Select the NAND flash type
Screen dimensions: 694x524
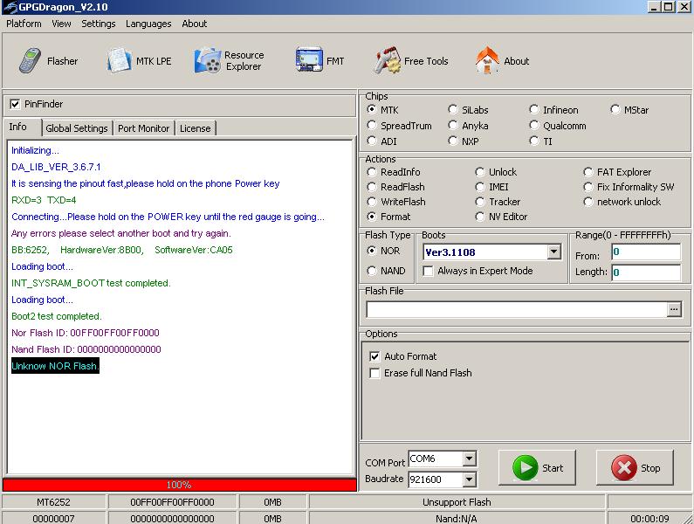[372, 271]
